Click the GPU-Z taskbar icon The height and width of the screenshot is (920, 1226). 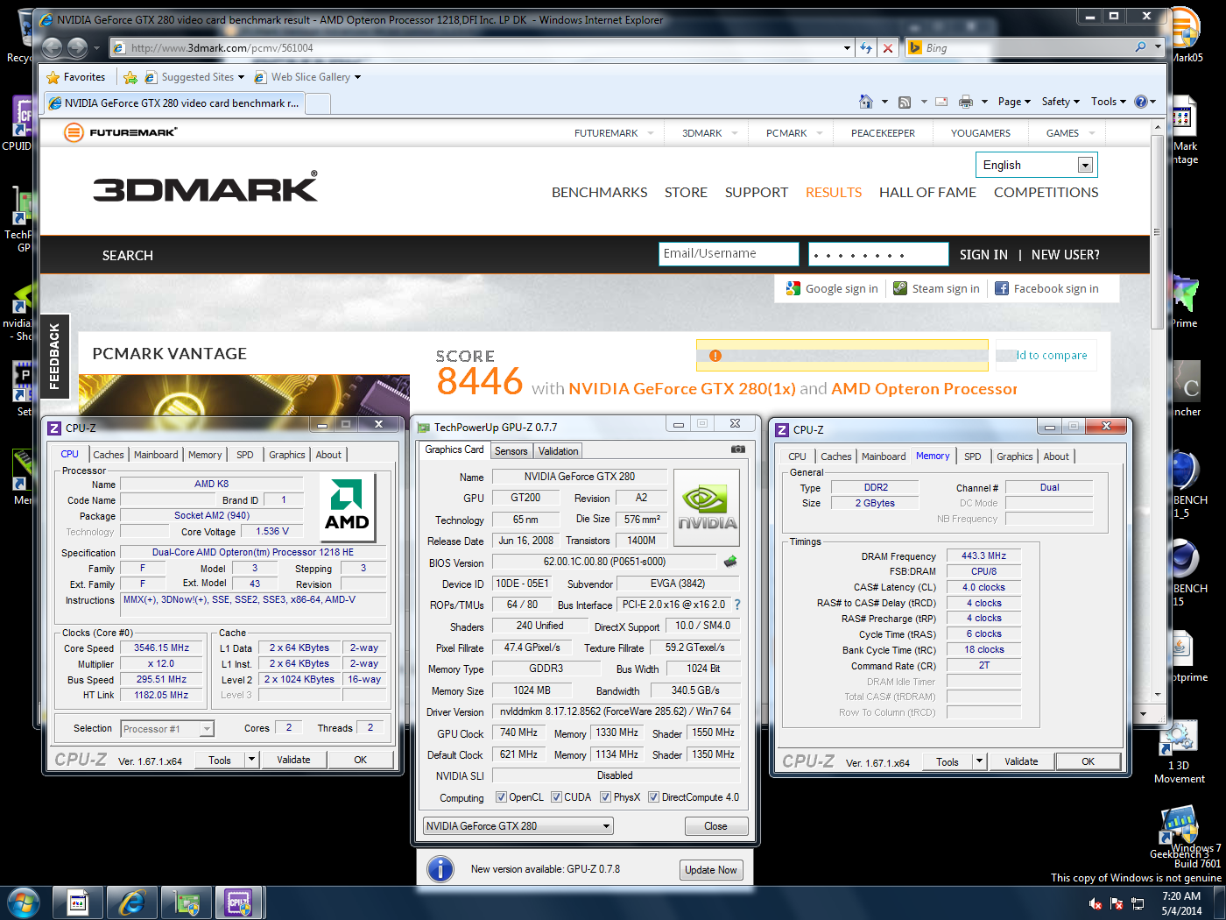pos(187,902)
